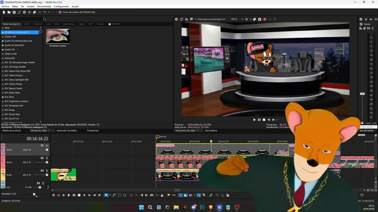Stop the video preview window
This screenshot has width=378, height=212.
pyautogui.click(x=264, y=120)
